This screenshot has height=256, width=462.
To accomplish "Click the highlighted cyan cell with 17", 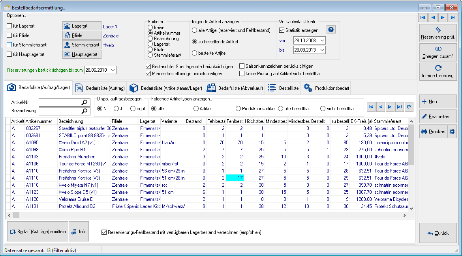I will coord(235,178).
